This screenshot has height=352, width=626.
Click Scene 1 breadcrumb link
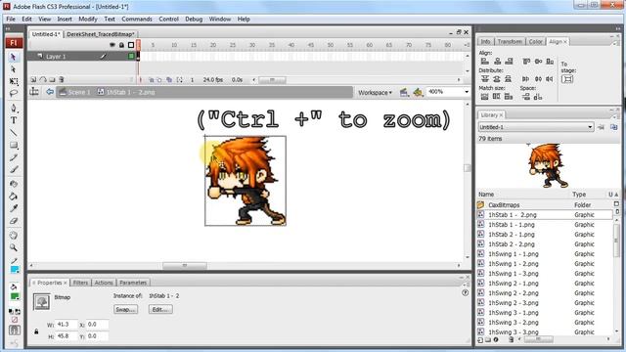coord(74,92)
